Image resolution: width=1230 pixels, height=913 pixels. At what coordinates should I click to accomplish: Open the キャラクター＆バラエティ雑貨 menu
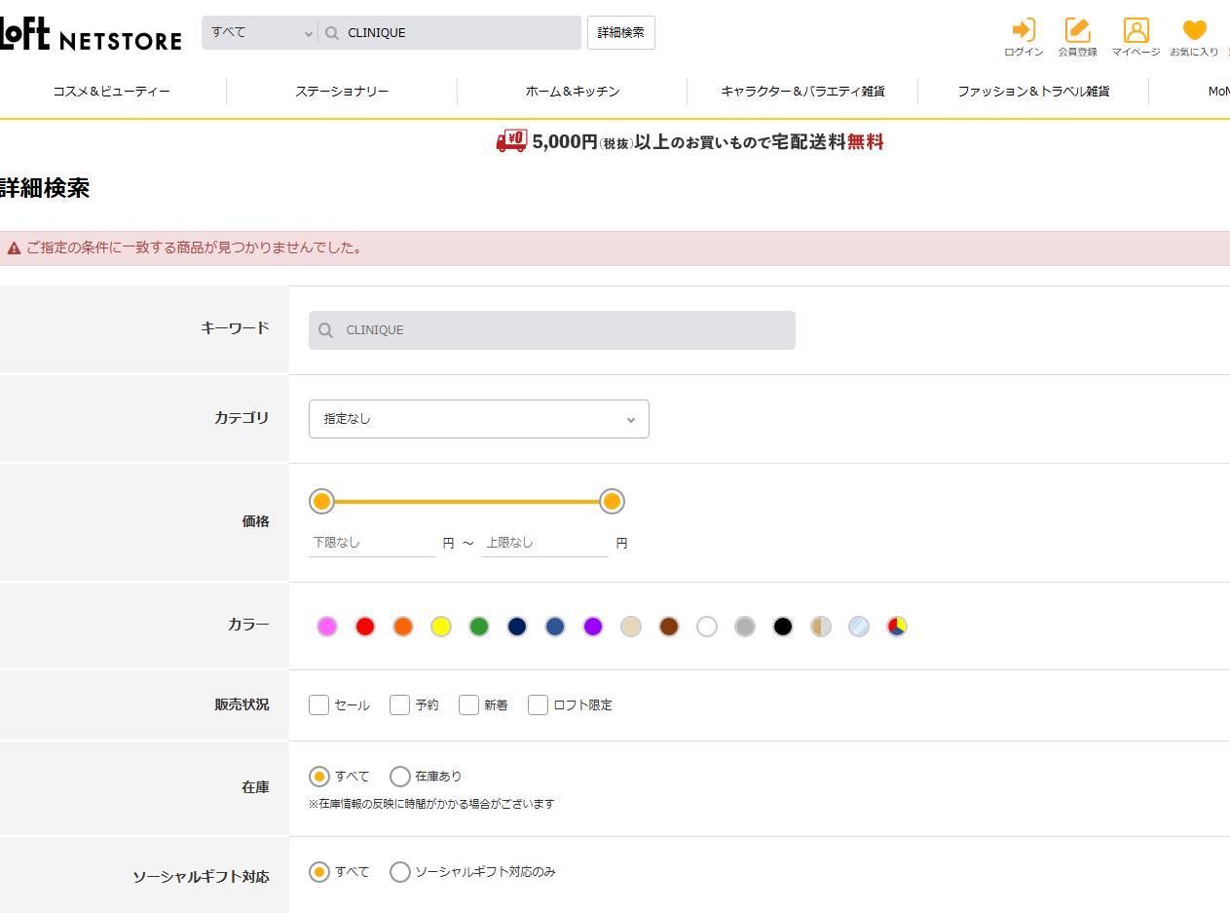802,92
